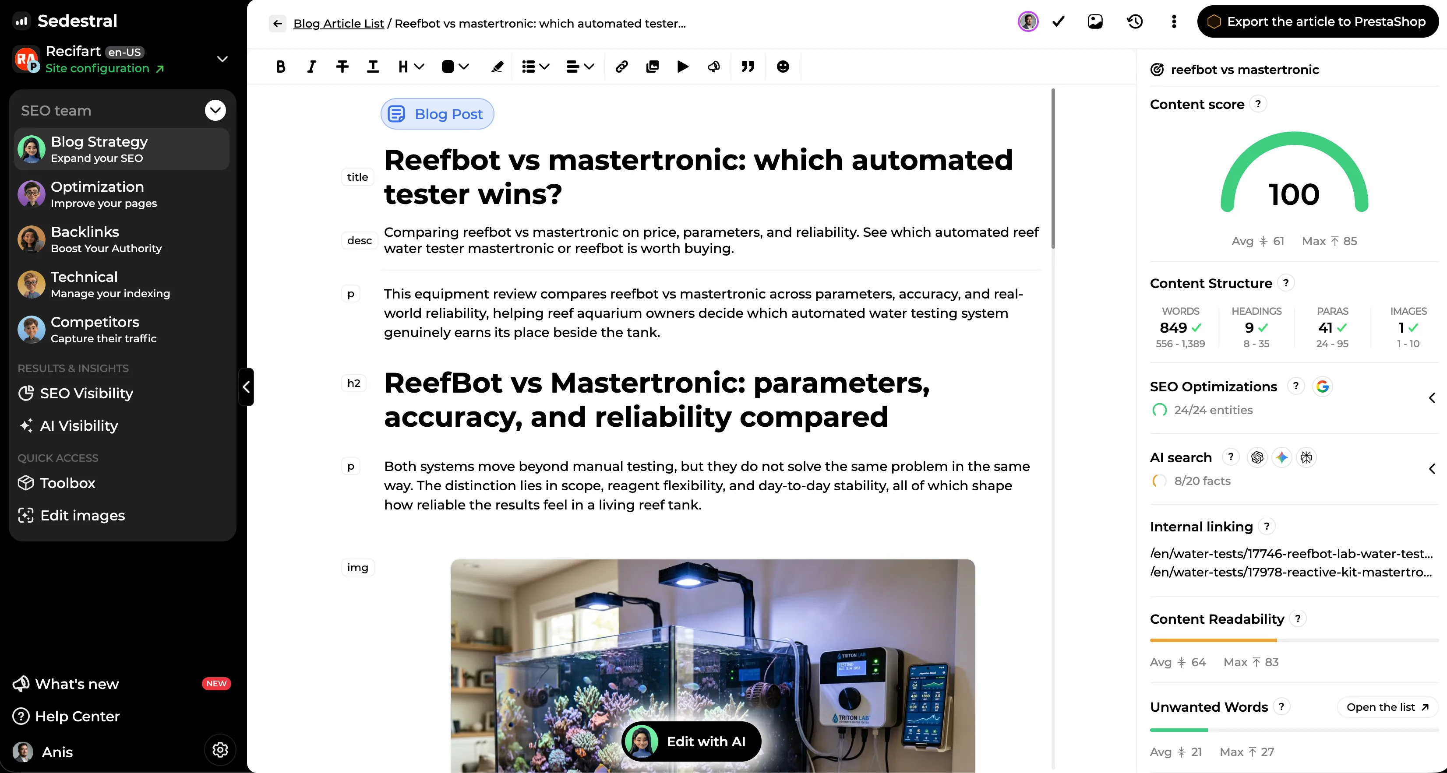Go back using the arrow button

(x=278, y=24)
